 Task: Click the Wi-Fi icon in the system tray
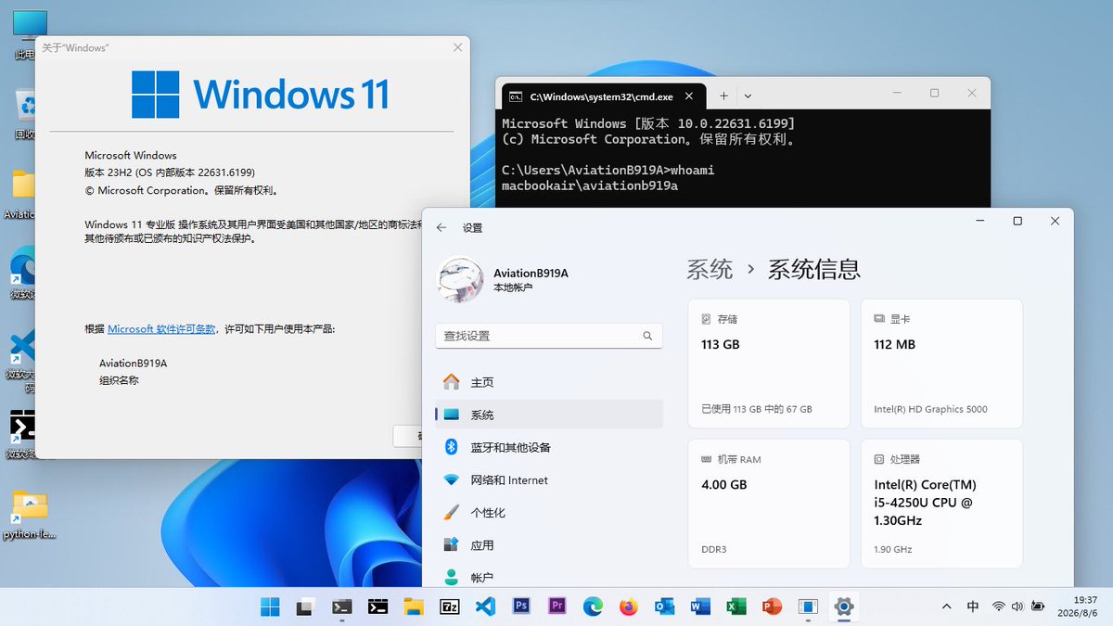(999, 607)
